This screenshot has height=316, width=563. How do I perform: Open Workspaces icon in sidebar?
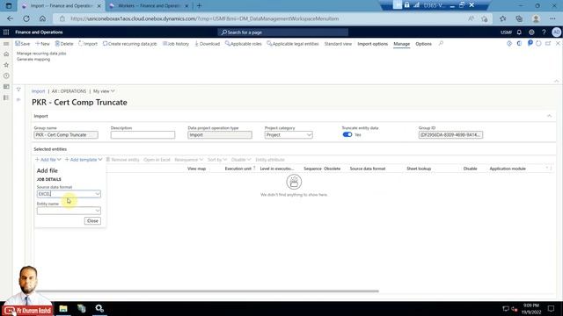[x=6, y=87]
